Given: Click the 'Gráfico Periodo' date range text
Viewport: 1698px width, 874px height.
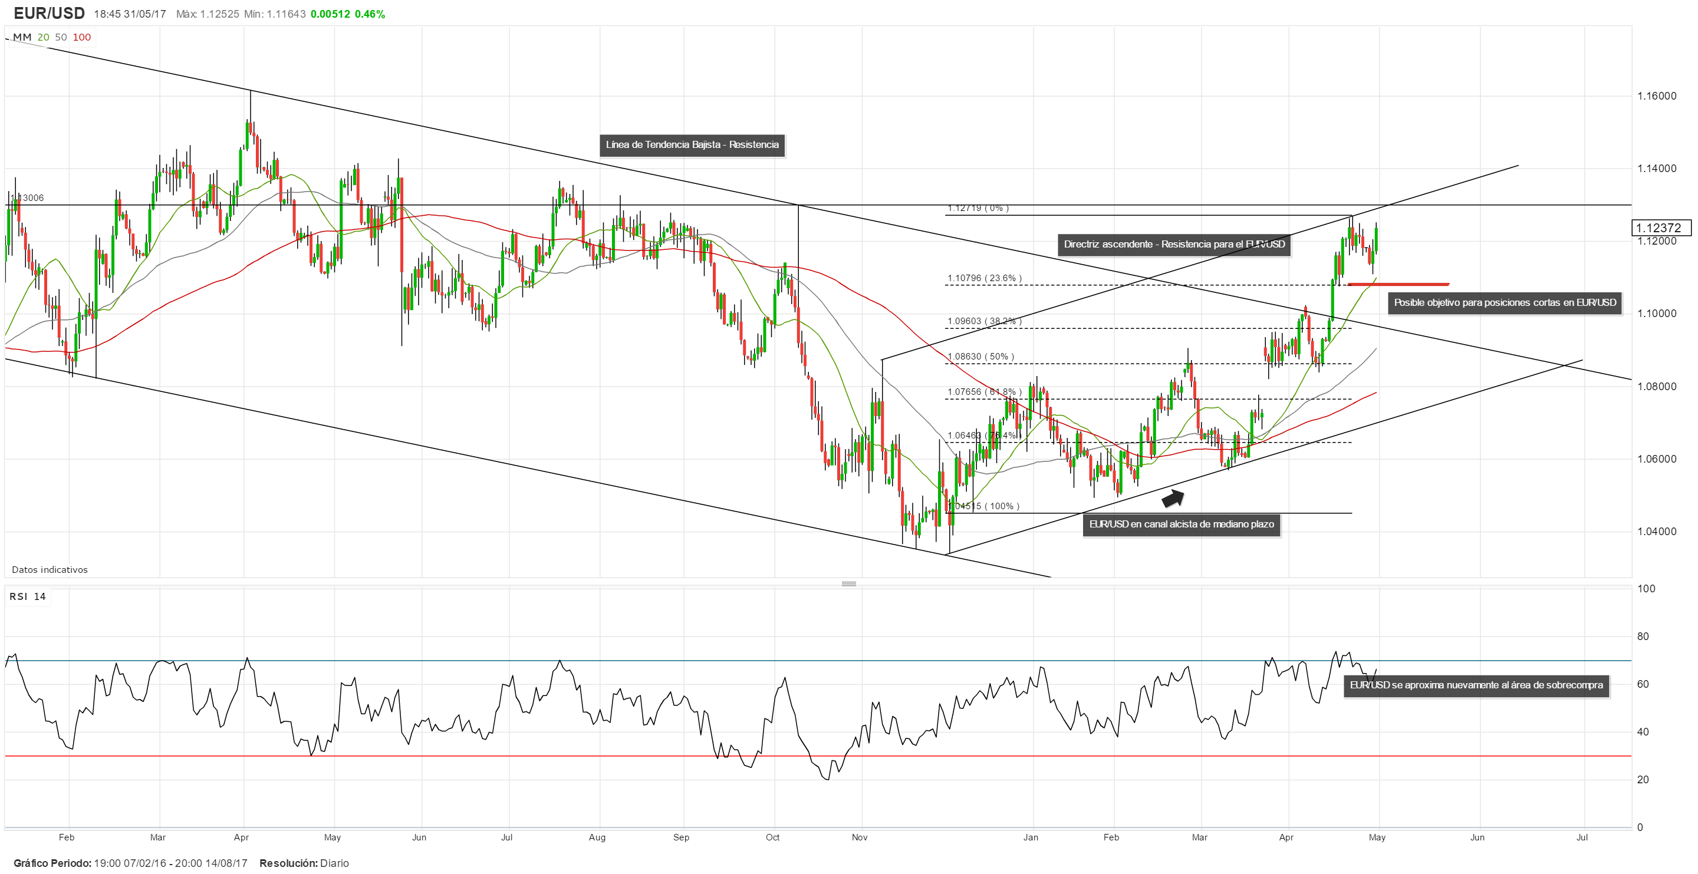Looking at the screenshot, I should pyautogui.click(x=130, y=863).
